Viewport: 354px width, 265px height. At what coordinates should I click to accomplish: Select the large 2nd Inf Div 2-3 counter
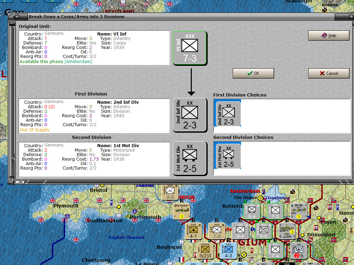tap(190, 115)
